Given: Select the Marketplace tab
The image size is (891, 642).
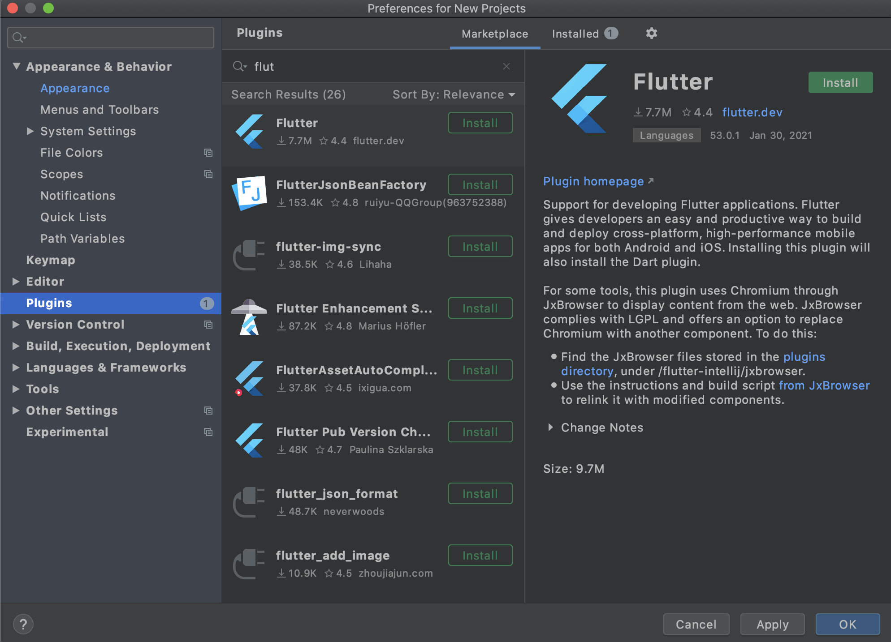Looking at the screenshot, I should 495,34.
